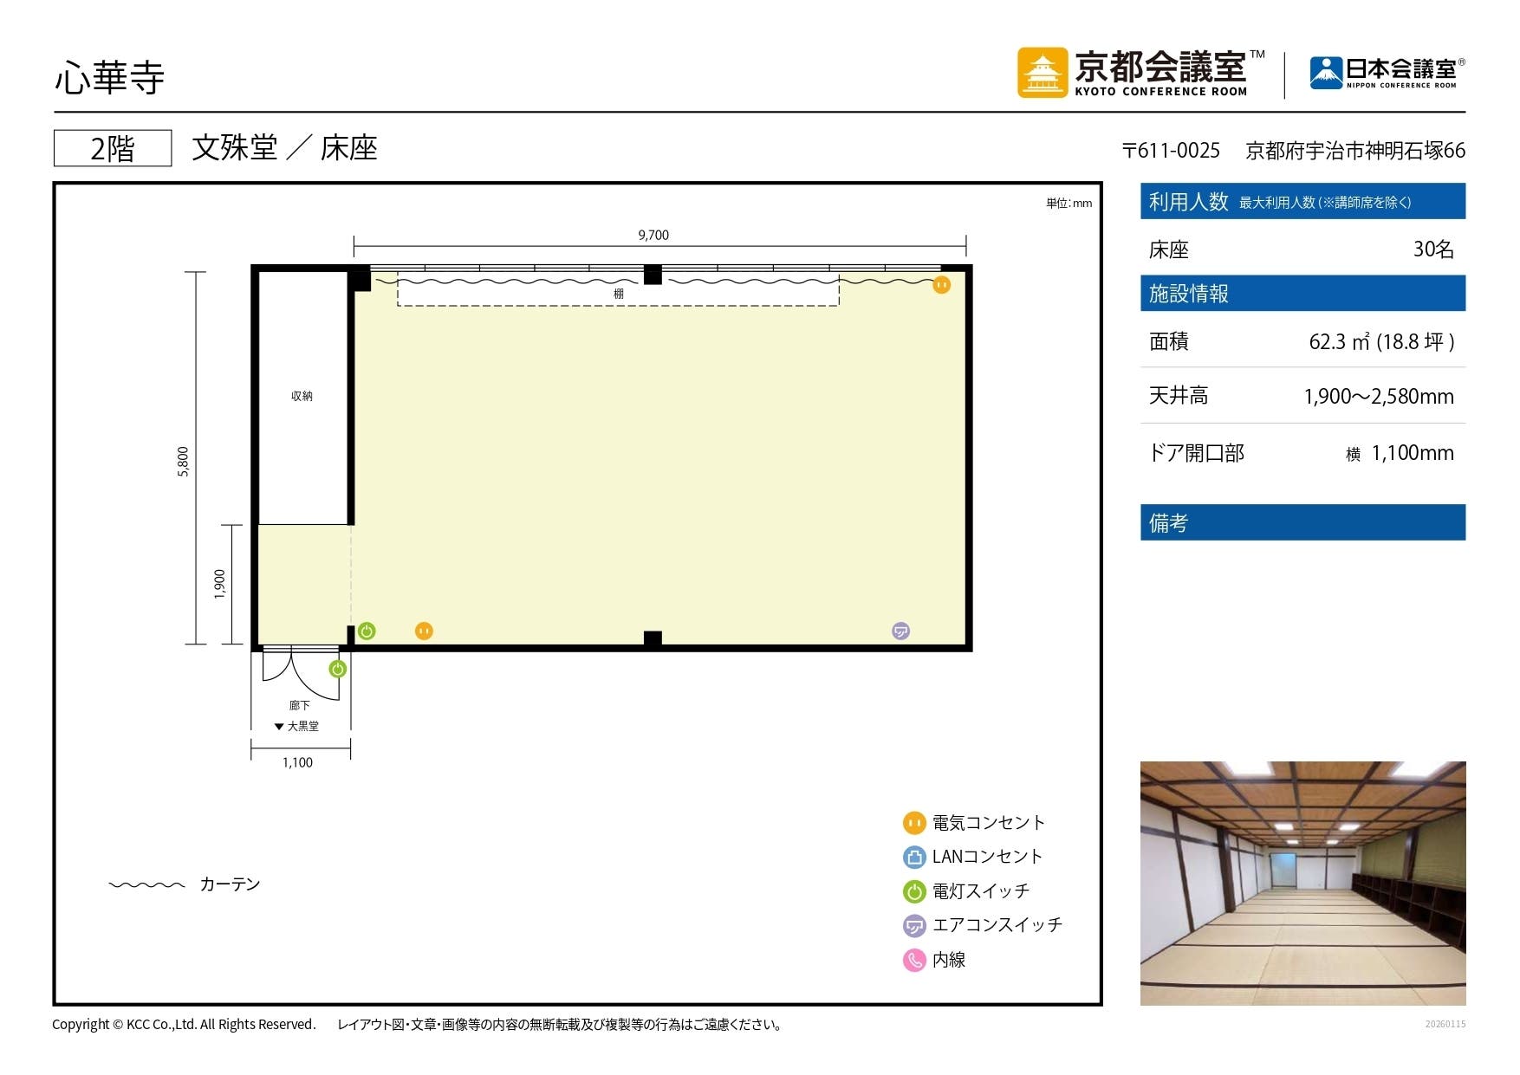Click the orange outlet icon near the 棚 shelf
The width and height of the screenshot is (1520, 1075).
(x=941, y=283)
